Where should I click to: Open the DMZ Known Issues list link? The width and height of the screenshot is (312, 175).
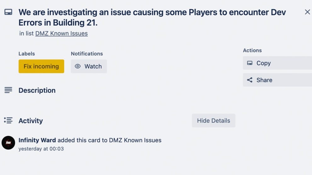point(61,33)
